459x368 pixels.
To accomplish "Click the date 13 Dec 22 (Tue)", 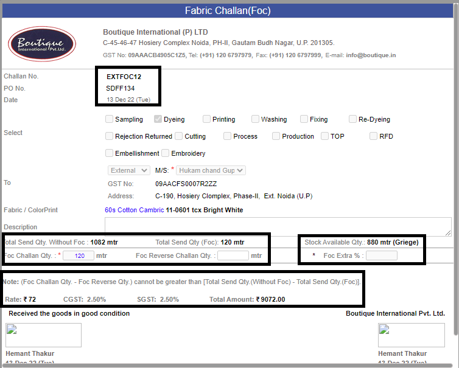I will tap(128, 100).
